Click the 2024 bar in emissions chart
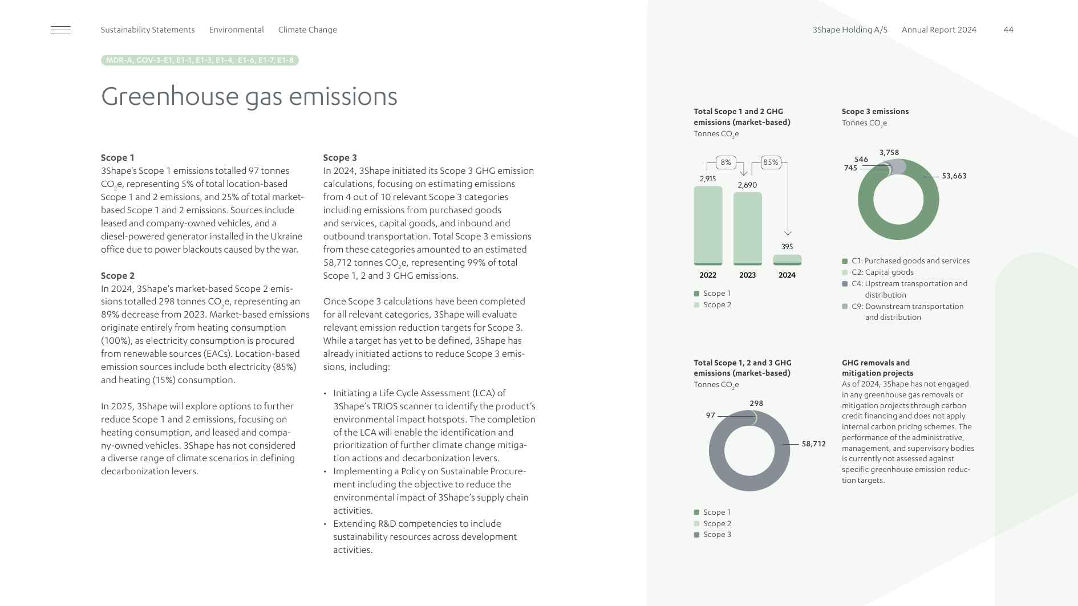The height and width of the screenshot is (606, 1078). (x=787, y=260)
